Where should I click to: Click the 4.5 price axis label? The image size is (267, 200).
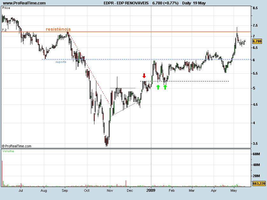255,104
